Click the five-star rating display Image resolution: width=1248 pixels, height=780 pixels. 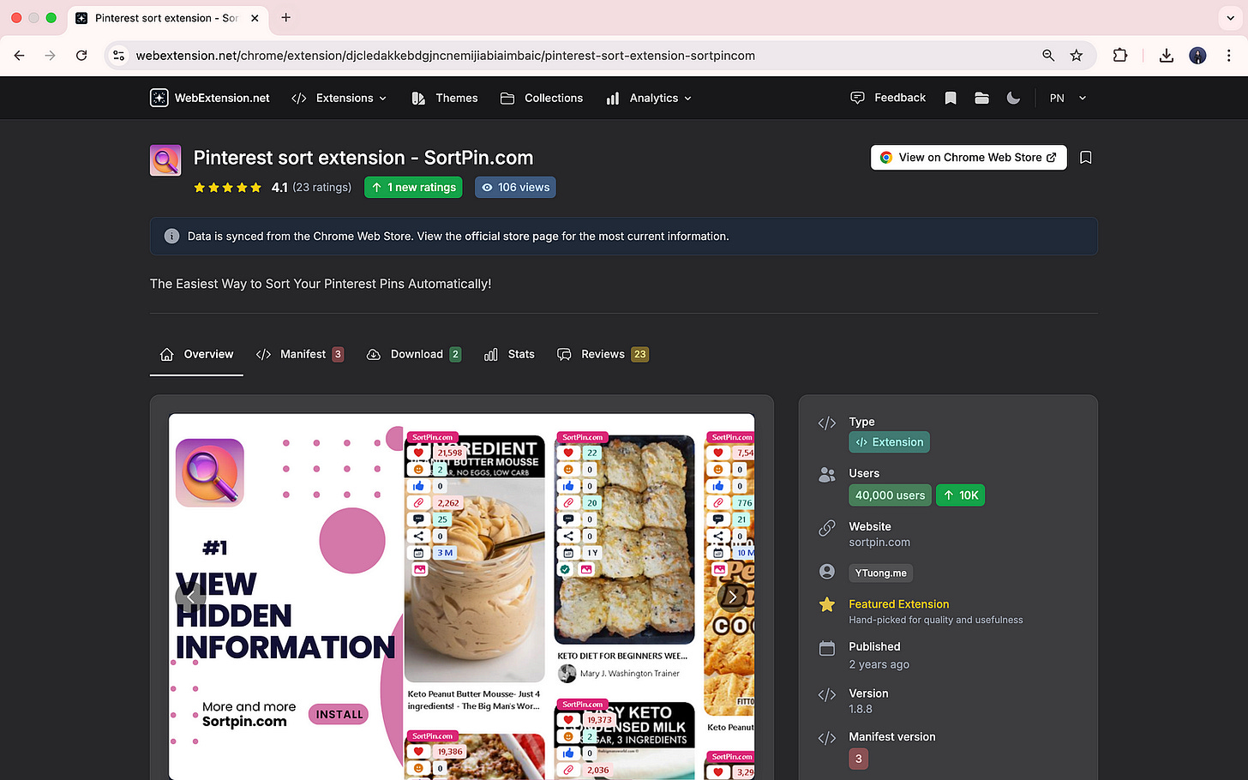click(227, 188)
